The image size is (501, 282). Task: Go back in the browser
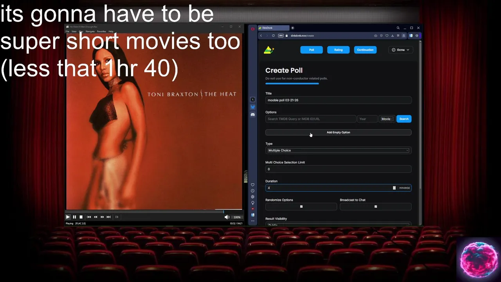261,36
